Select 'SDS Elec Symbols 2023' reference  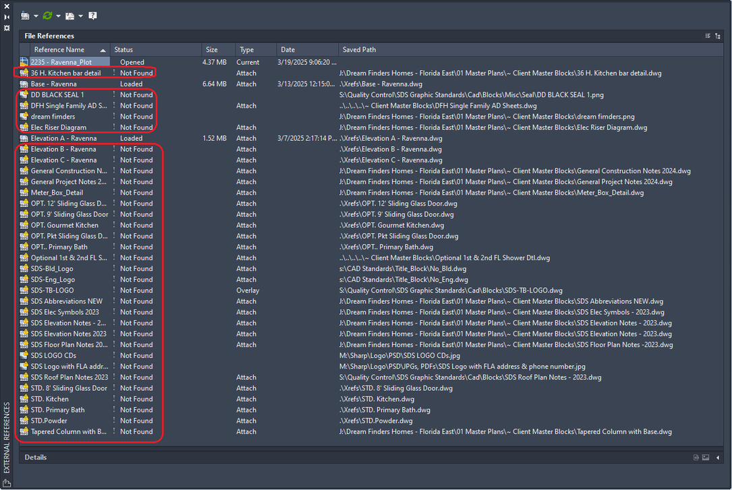coord(65,312)
